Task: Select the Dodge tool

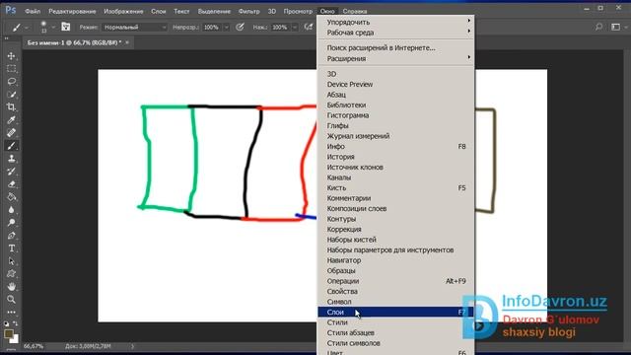Action: click(11, 223)
